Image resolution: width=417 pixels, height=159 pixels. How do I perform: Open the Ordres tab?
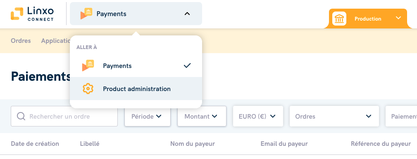coord(21,41)
